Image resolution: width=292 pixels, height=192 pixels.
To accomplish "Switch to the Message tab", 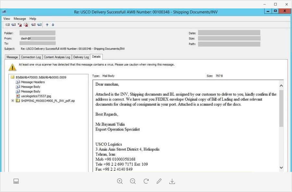I will (x=12, y=57).
